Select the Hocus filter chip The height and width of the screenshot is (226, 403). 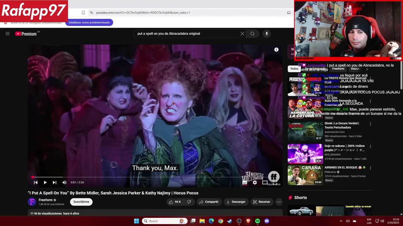[x=355, y=69]
